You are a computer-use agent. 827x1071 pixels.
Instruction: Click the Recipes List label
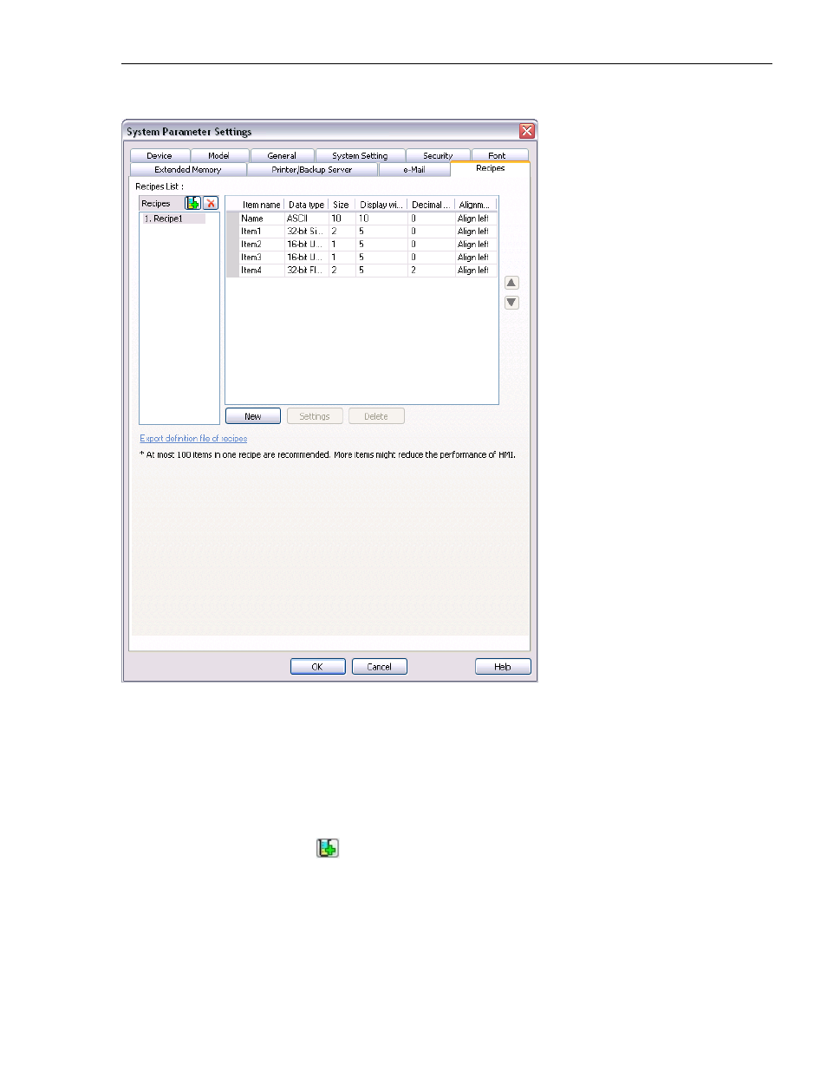coord(160,186)
